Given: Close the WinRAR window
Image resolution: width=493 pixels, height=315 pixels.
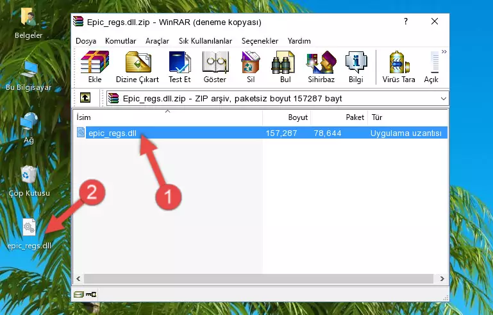Looking at the screenshot, I should (435, 21).
